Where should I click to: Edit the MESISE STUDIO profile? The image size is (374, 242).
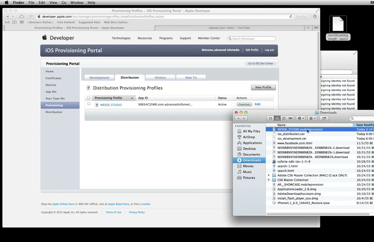point(258,104)
